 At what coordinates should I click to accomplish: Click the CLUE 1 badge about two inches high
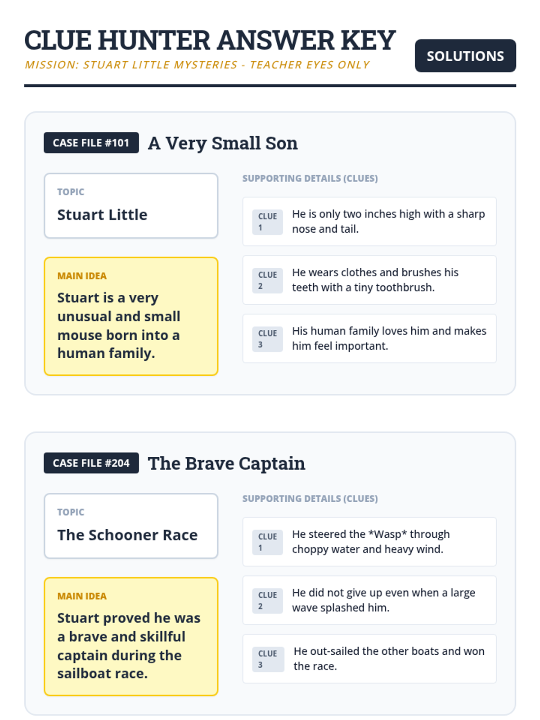[x=267, y=222]
